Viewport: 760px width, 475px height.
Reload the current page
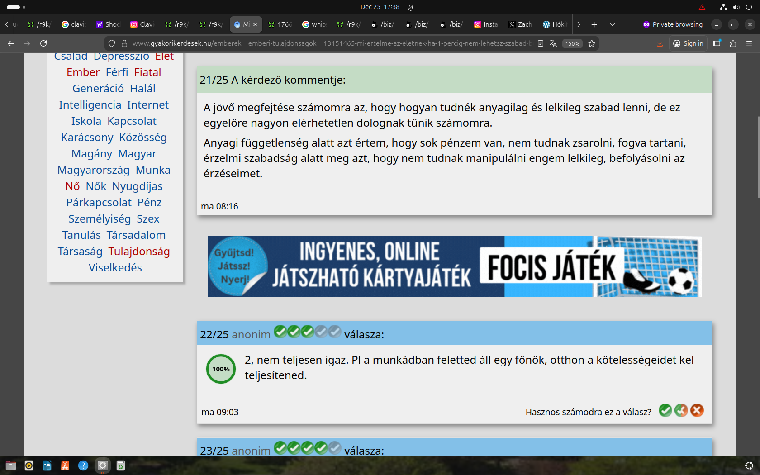coord(43,43)
